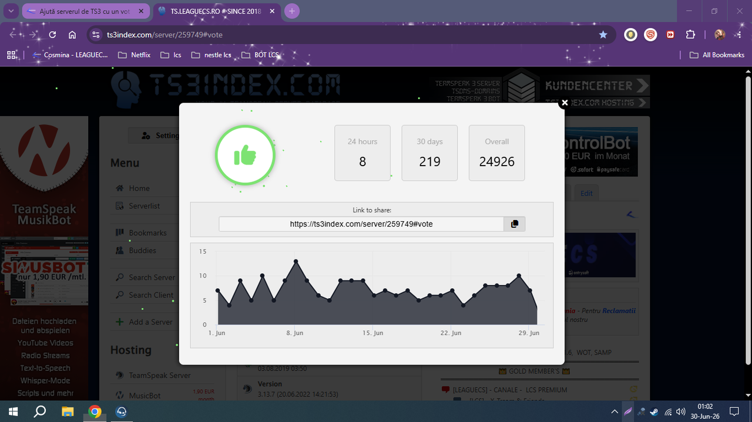The height and width of the screenshot is (422, 752).
Task: Switch to the TS.LEAGUECS.RO tab
Action: point(217,11)
